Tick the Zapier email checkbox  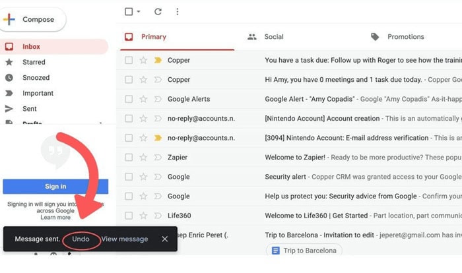click(x=129, y=158)
